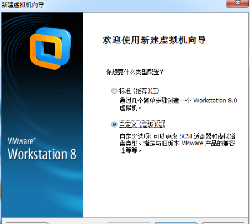Click the 新建虚拟机向导 window title

coord(23,4)
